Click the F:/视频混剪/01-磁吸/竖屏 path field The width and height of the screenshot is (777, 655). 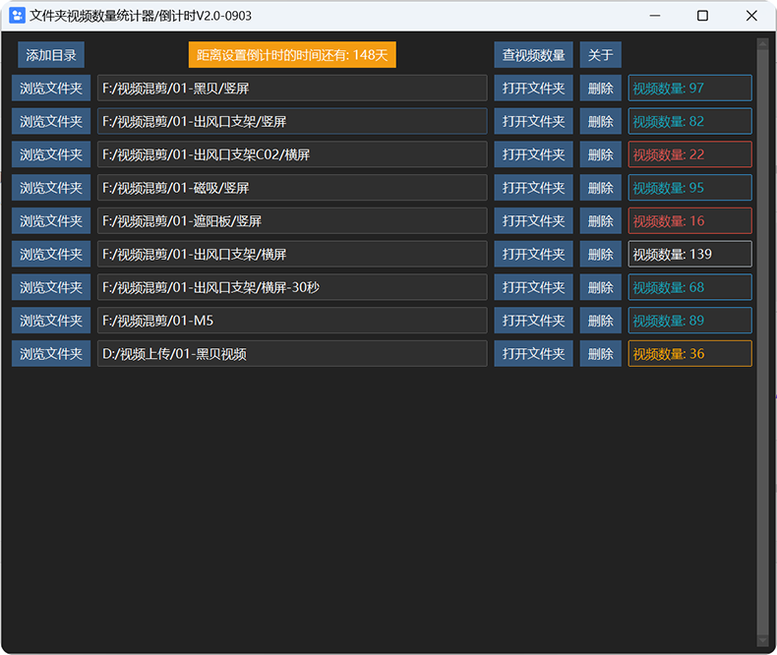(x=292, y=188)
